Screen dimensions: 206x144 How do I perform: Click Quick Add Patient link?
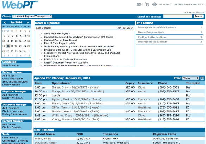[12, 79]
